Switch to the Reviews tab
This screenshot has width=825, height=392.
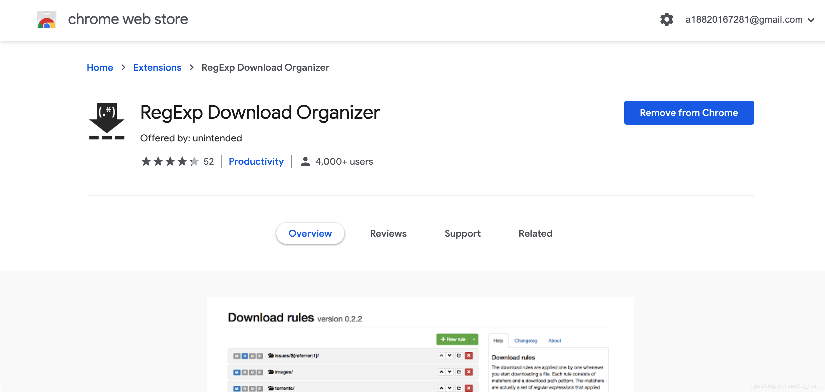[388, 233]
